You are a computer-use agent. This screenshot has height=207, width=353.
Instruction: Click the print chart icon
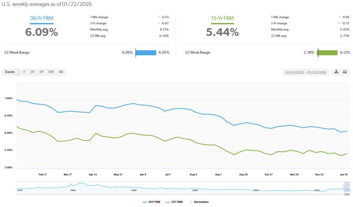point(345,72)
